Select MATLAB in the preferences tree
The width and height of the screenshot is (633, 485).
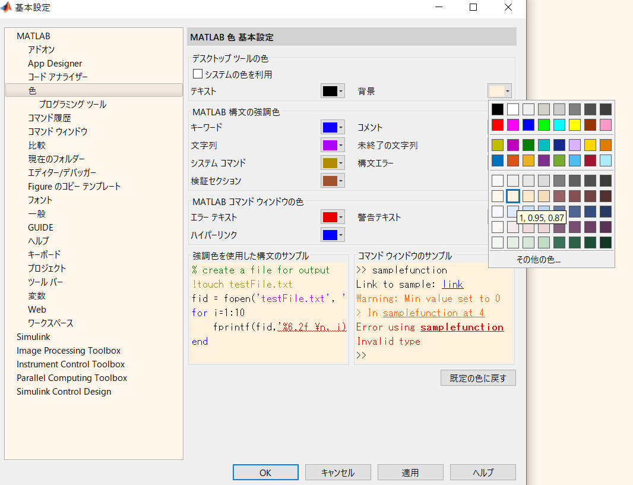point(33,36)
